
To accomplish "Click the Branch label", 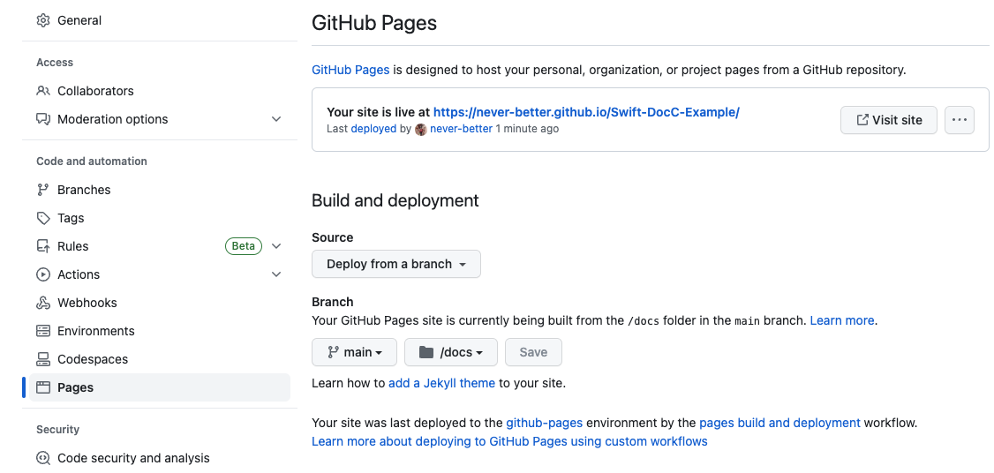I will pos(333,302).
